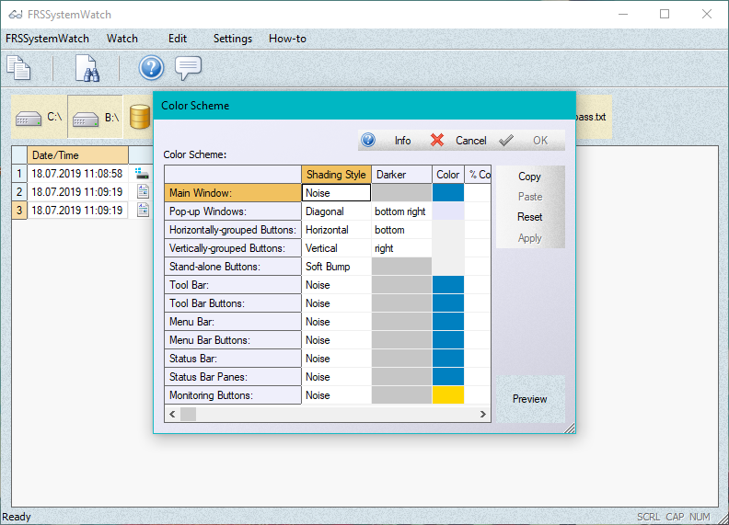Click the document icon in row 2
This screenshot has width=729, height=525.
143,192
